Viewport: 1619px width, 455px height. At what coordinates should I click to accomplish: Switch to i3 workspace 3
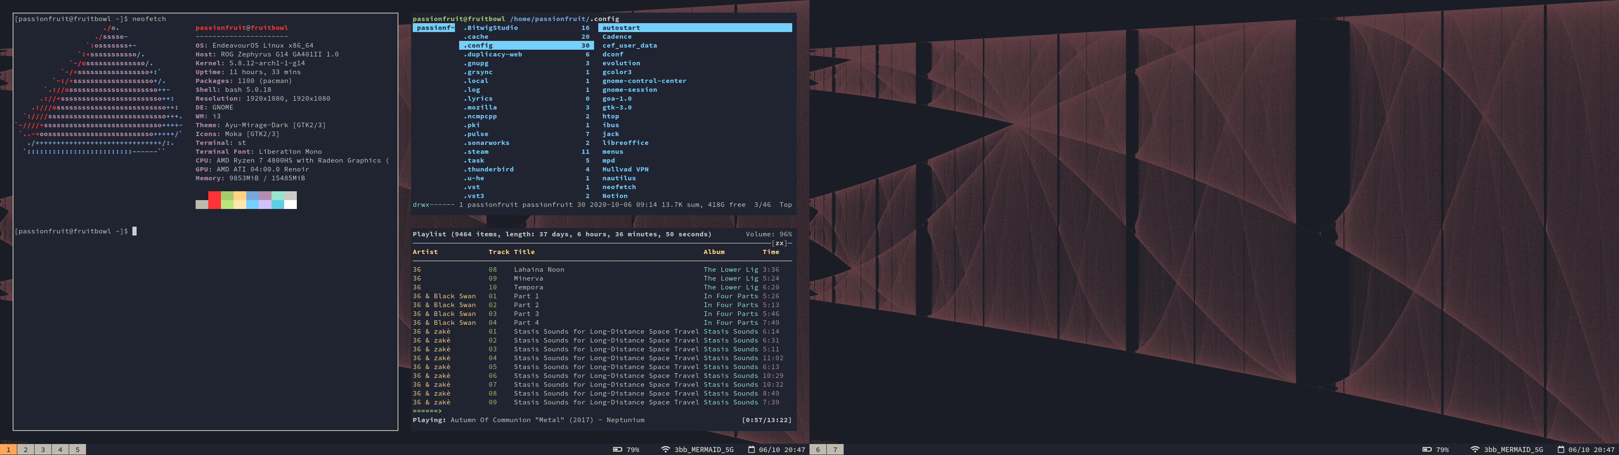coord(43,450)
